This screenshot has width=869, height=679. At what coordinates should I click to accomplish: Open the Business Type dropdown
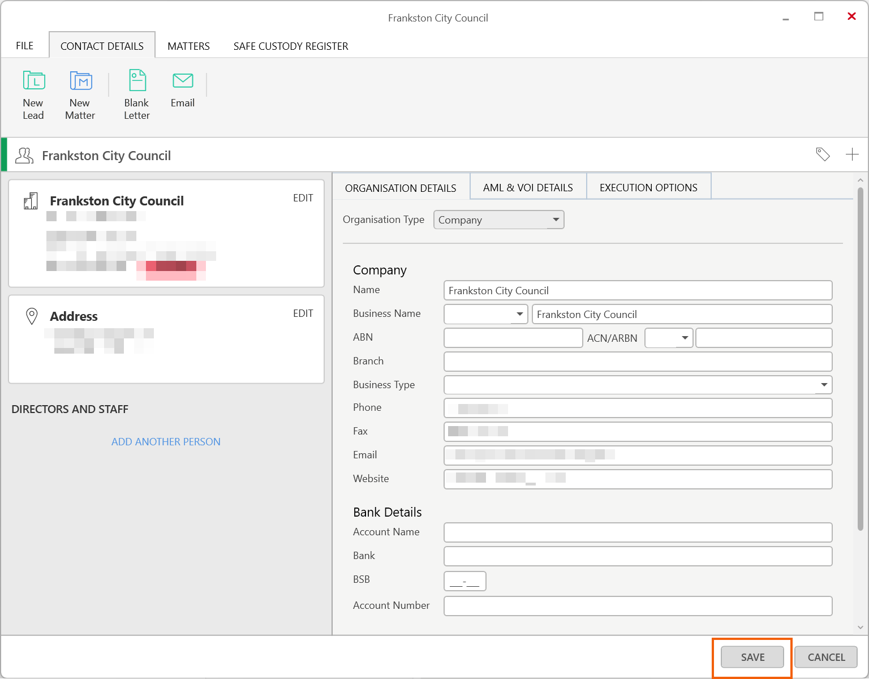tap(824, 385)
